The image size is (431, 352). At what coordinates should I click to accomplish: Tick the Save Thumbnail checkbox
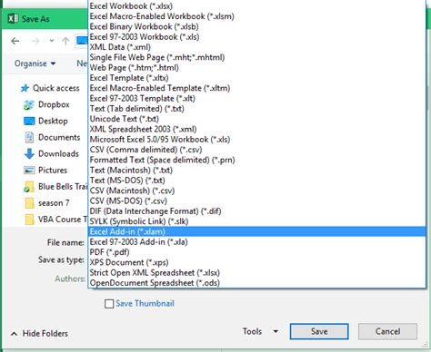pyautogui.click(x=109, y=304)
